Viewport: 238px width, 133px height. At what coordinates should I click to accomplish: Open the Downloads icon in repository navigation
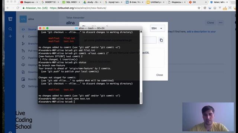(23, 72)
